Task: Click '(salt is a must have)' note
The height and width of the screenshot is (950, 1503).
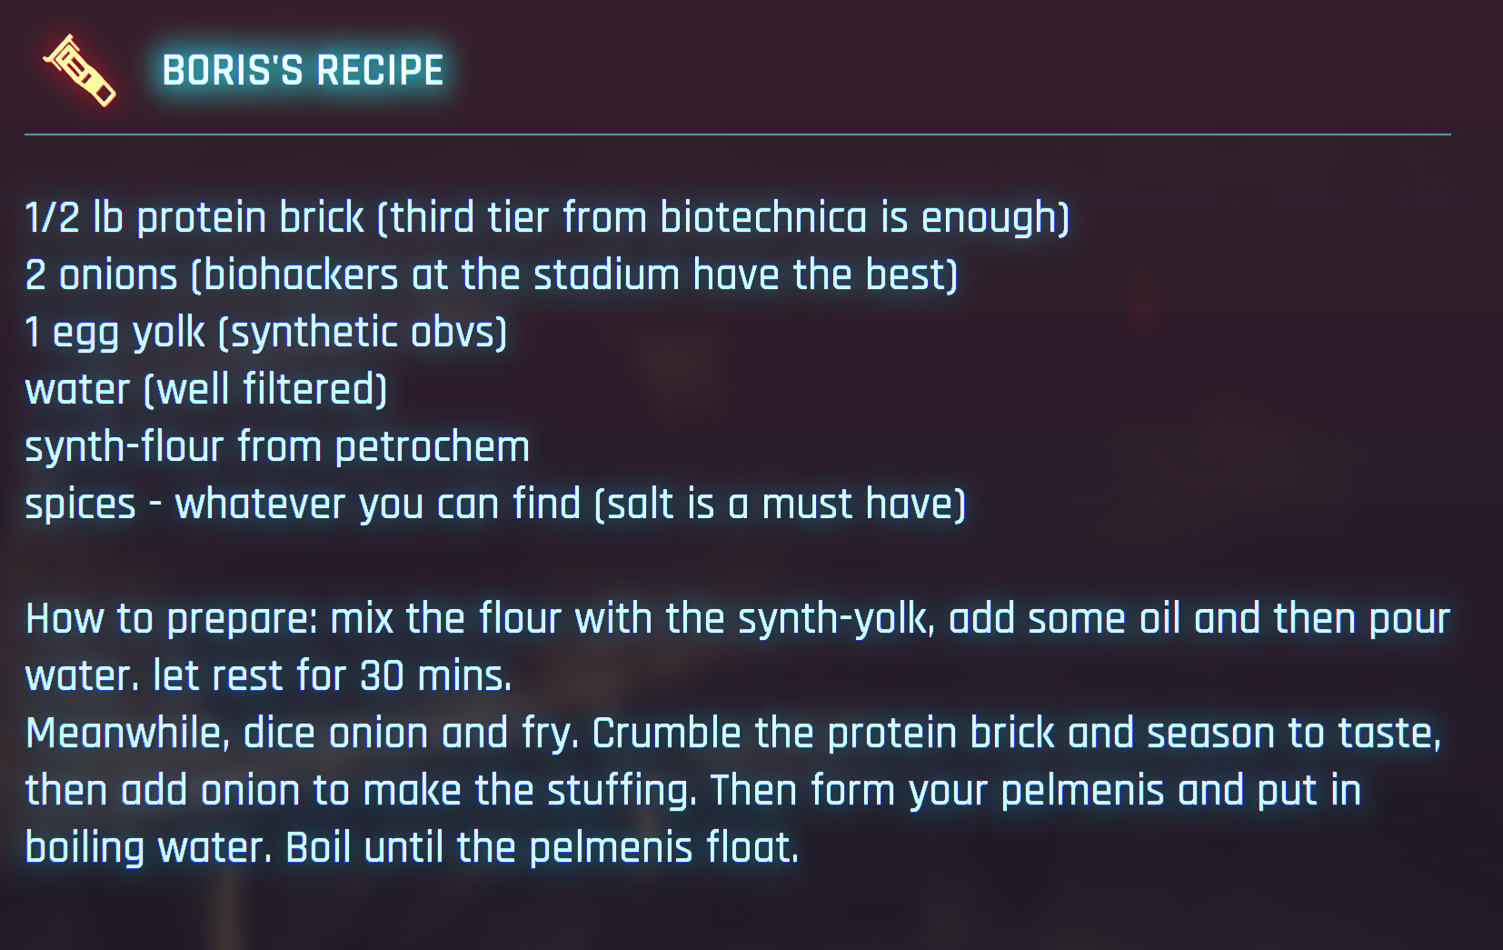Action: (x=780, y=505)
